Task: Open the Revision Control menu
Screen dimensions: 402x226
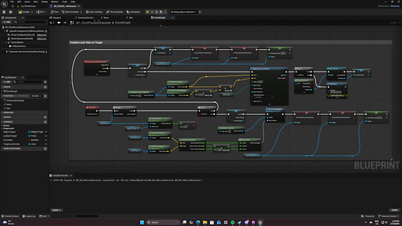Action: (x=388, y=217)
